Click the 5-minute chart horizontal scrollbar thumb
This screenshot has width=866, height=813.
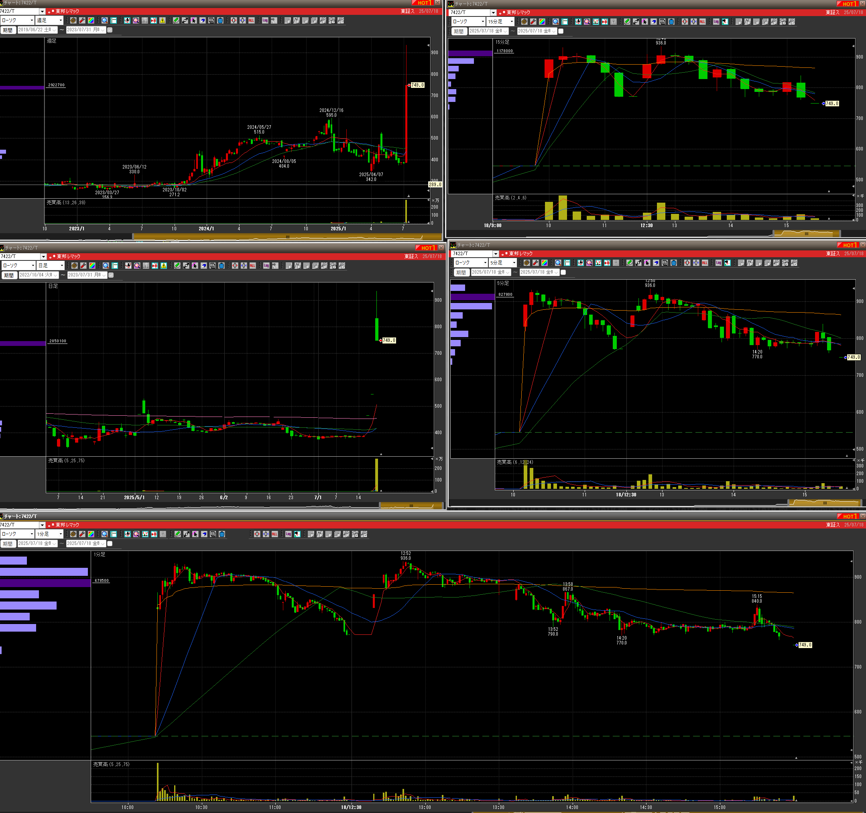tap(825, 503)
